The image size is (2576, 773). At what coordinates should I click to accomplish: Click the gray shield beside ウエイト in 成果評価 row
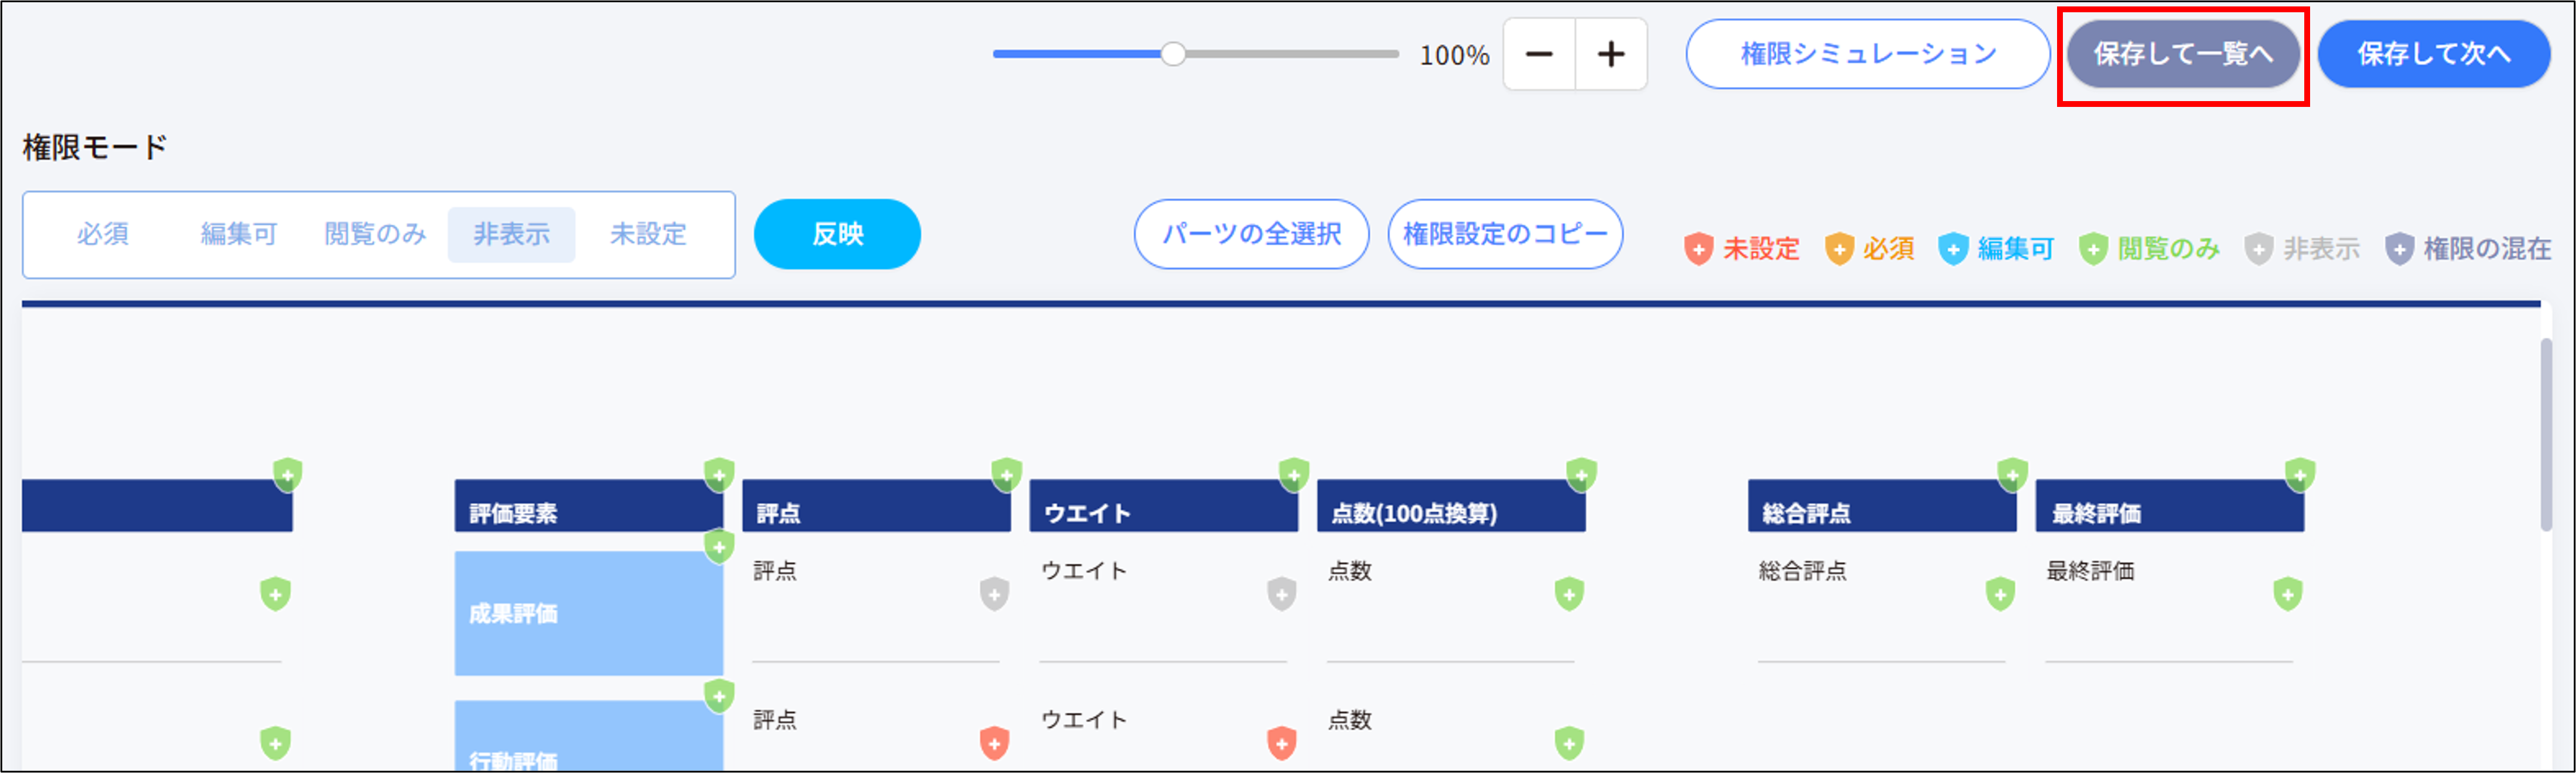pyautogui.click(x=1281, y=593)
